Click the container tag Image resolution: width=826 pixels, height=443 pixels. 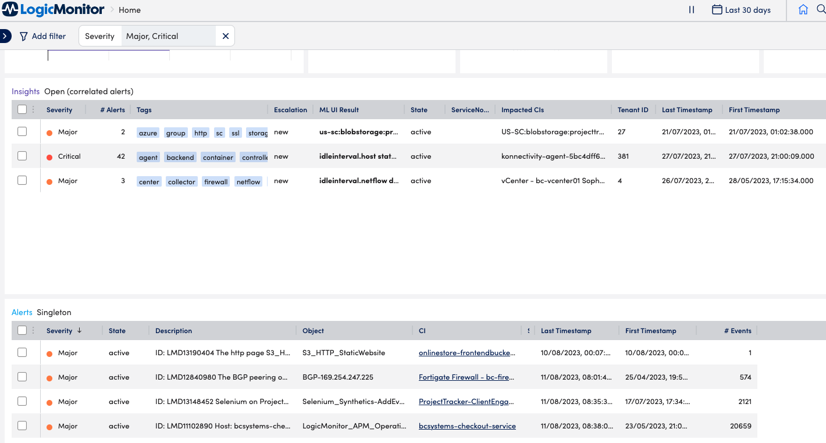[218, 158]
